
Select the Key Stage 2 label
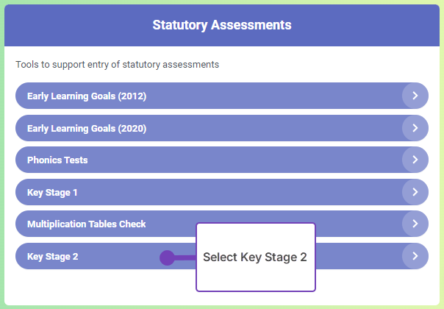pyautogui.click(x=52, y=256)
